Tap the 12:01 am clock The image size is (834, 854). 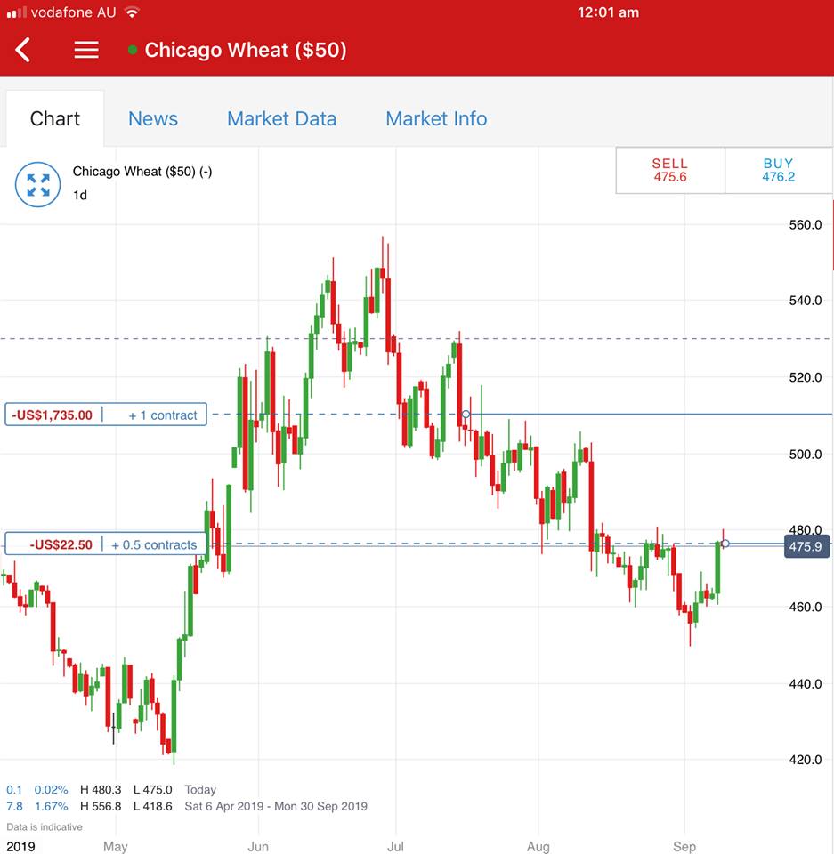click(608, 12)
